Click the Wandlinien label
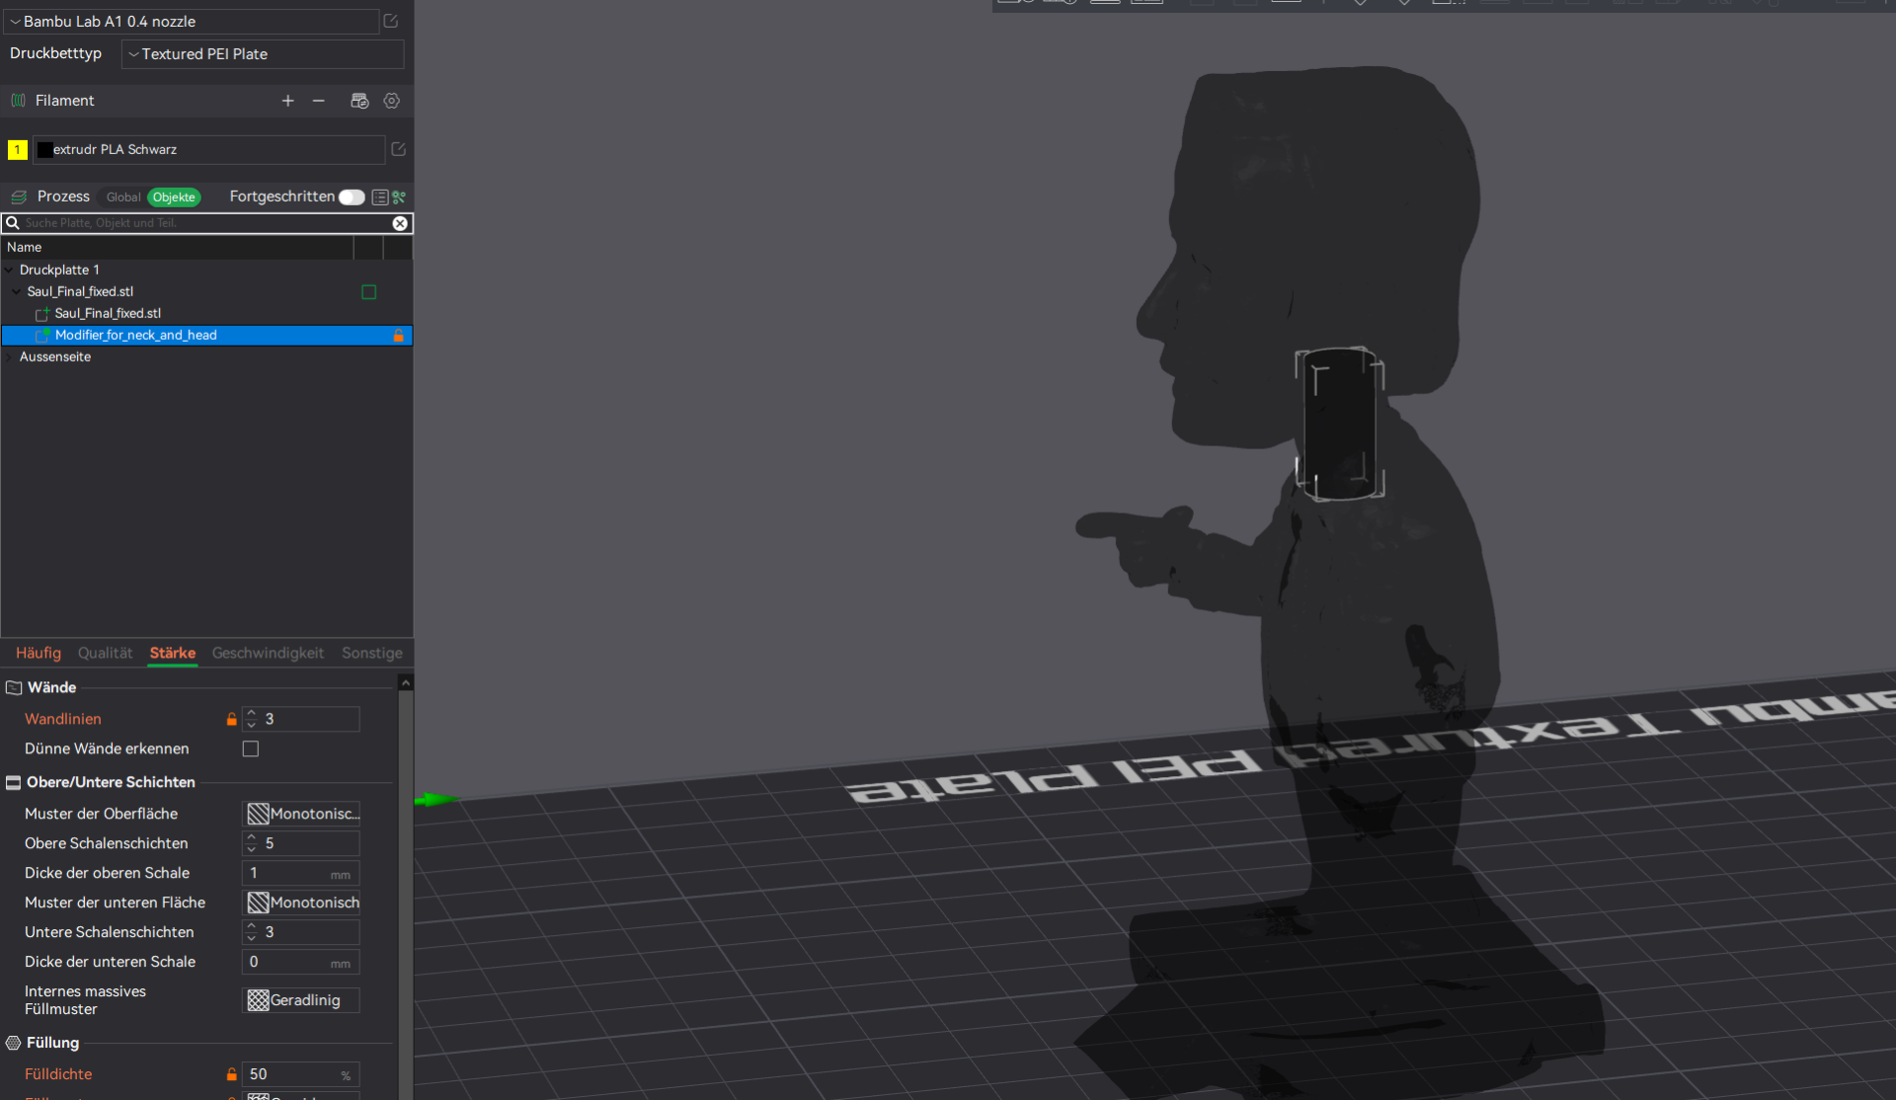 point(63,719)
